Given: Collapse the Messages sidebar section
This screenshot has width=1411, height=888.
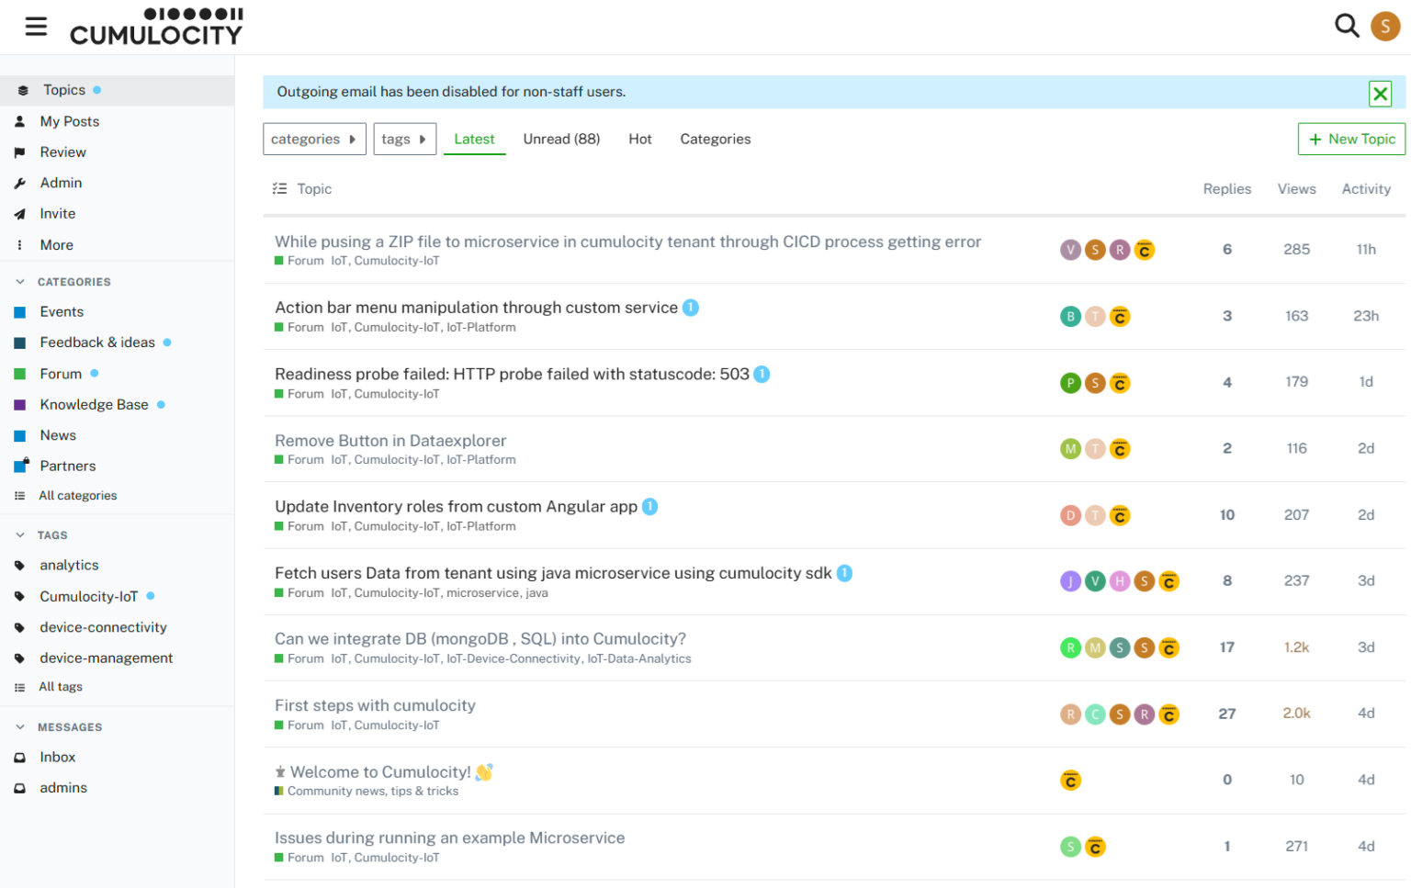Looking at the screenshot, I should (19, 726).
